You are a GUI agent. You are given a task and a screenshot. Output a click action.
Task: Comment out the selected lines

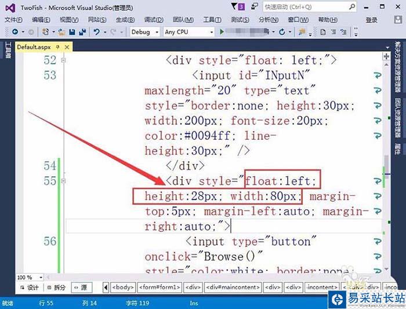coord(333,32)
